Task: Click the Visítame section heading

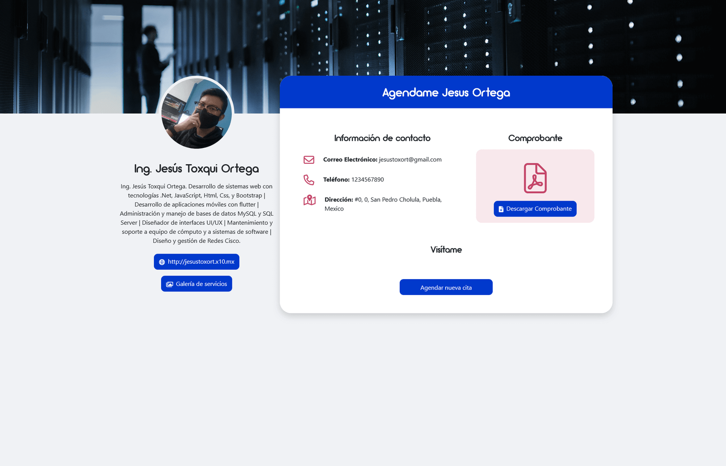Action: point(446,250)
